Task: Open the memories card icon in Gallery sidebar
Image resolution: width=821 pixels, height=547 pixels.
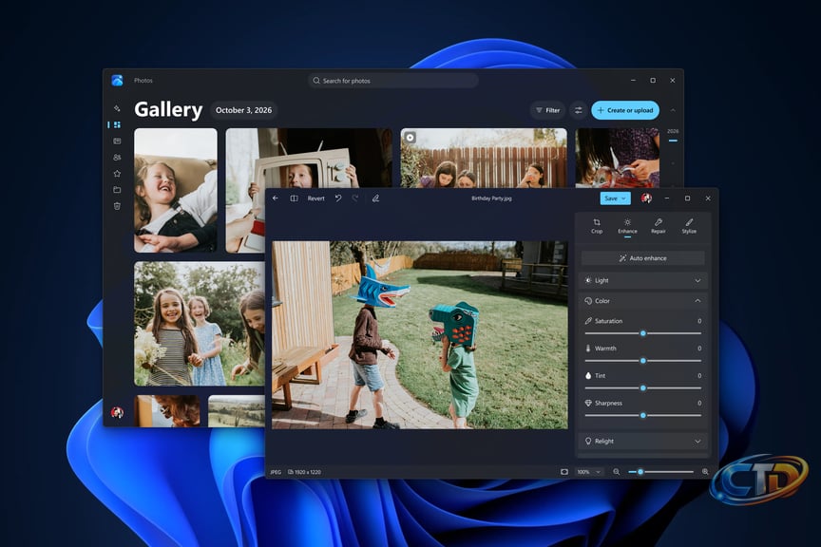Action: (x=117, y=141)
